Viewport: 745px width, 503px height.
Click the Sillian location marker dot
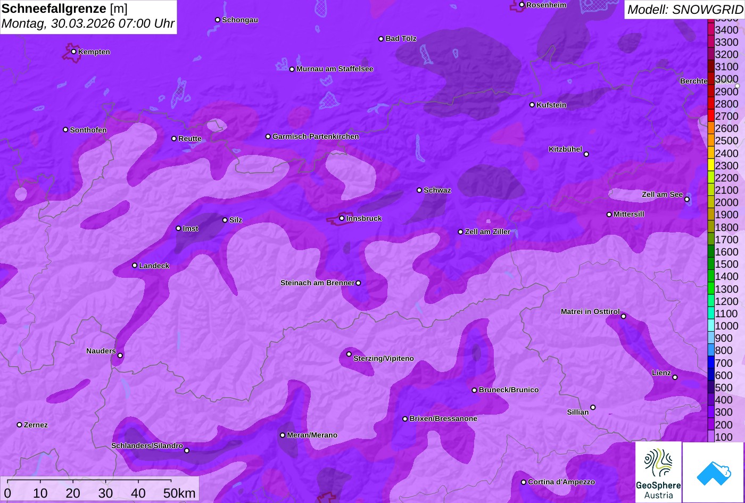pyautogui.click(x=592, y=408)
